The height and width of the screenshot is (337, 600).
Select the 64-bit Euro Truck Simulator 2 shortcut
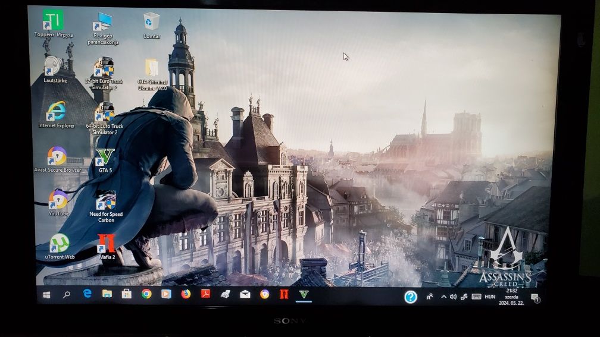[x=105, y=119]
